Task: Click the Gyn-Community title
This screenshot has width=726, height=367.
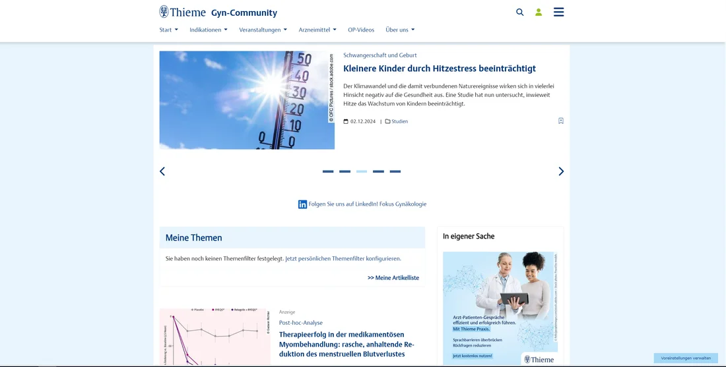Action: click(x=244, y=13)
